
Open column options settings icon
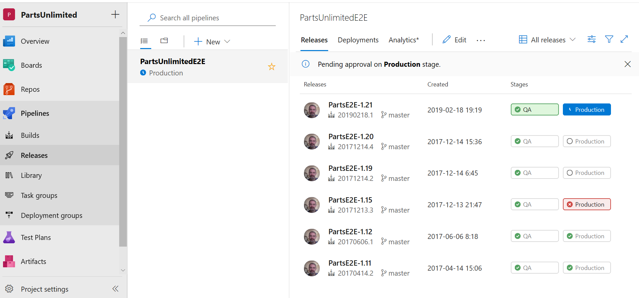pyautogui.click(x=592, y=39)
